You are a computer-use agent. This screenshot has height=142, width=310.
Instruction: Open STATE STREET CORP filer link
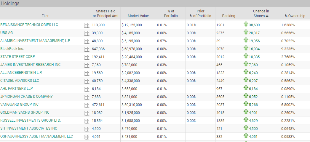[17, 57]
